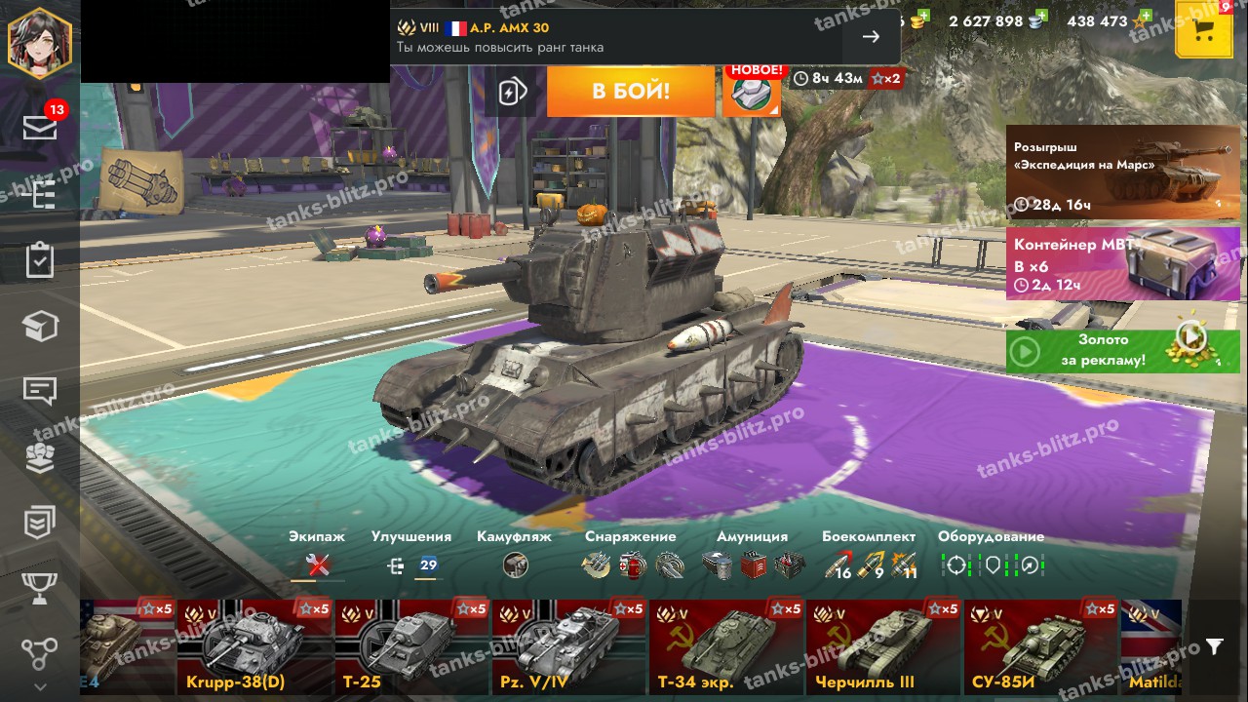
Task: Open Золото за рекламу offer
Action: coord(1123,351)
